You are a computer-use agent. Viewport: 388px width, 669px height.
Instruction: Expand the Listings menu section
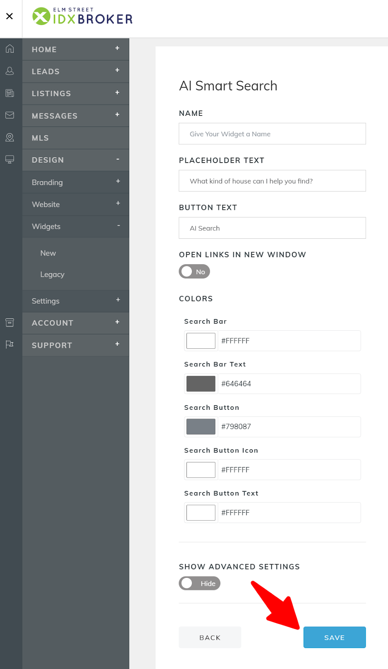(76, 94)
